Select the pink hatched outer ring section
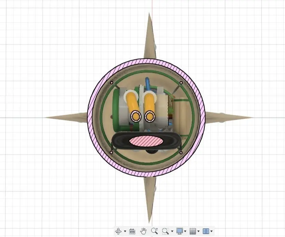The height and width of the screenshot is (237, 285). [90, 118]
